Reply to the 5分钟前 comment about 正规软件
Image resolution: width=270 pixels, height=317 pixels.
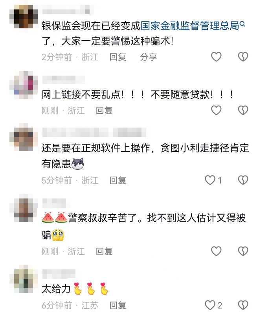118,180
